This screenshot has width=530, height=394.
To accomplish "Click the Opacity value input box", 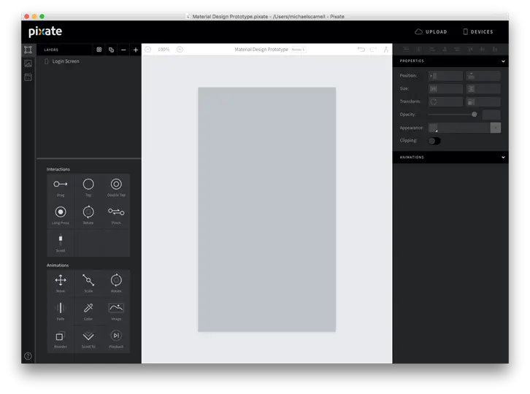I will [x=491, y=115].
